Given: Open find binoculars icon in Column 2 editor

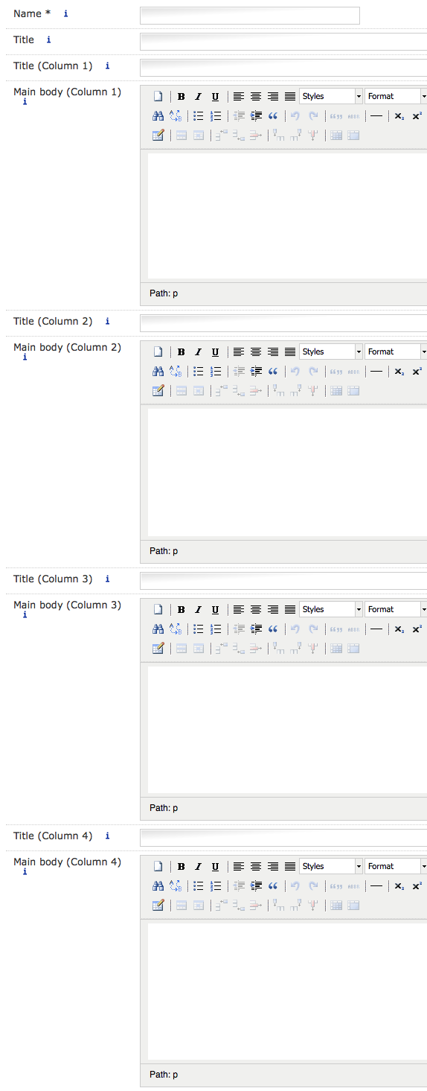Looking at the screenshot, I should click(158, 371).
